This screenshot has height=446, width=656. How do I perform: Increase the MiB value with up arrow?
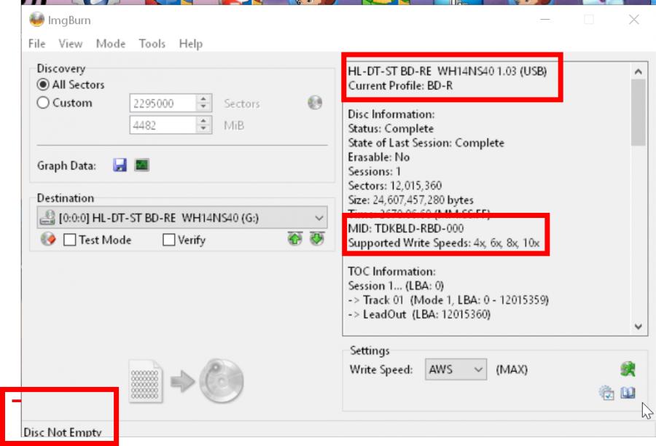203,121
